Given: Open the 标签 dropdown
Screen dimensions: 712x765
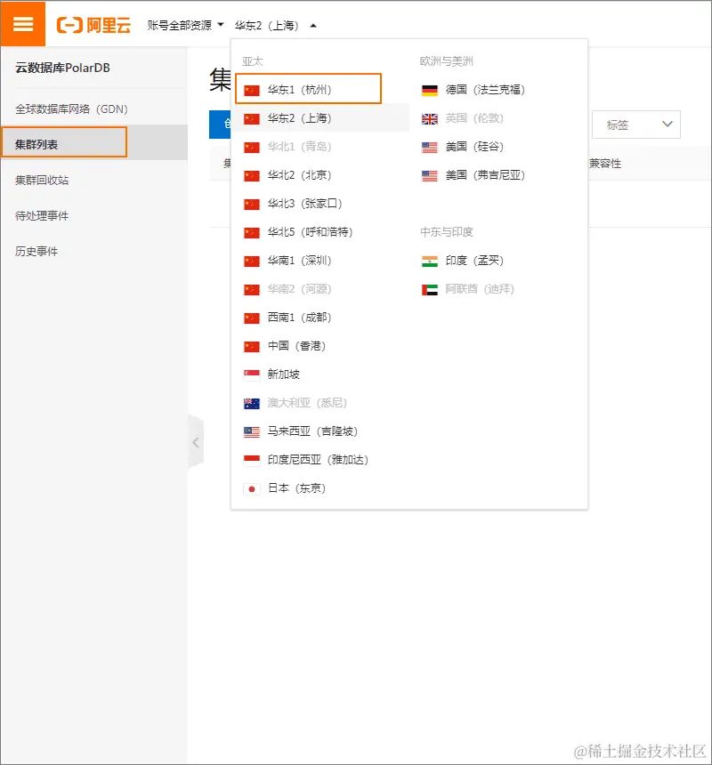Looking at the screenshot, I should (635, 125).
